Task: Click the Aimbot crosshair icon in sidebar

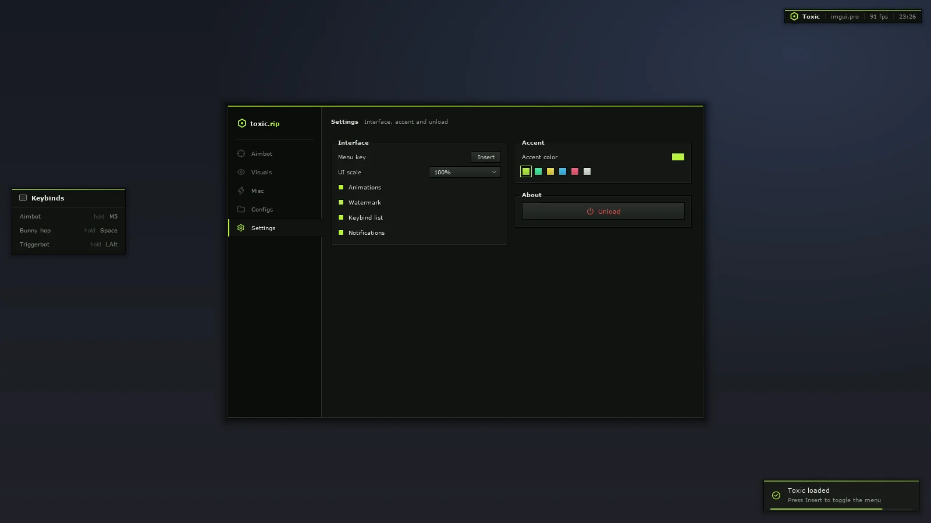Action: pyautogui.click(x=241, y=153)
